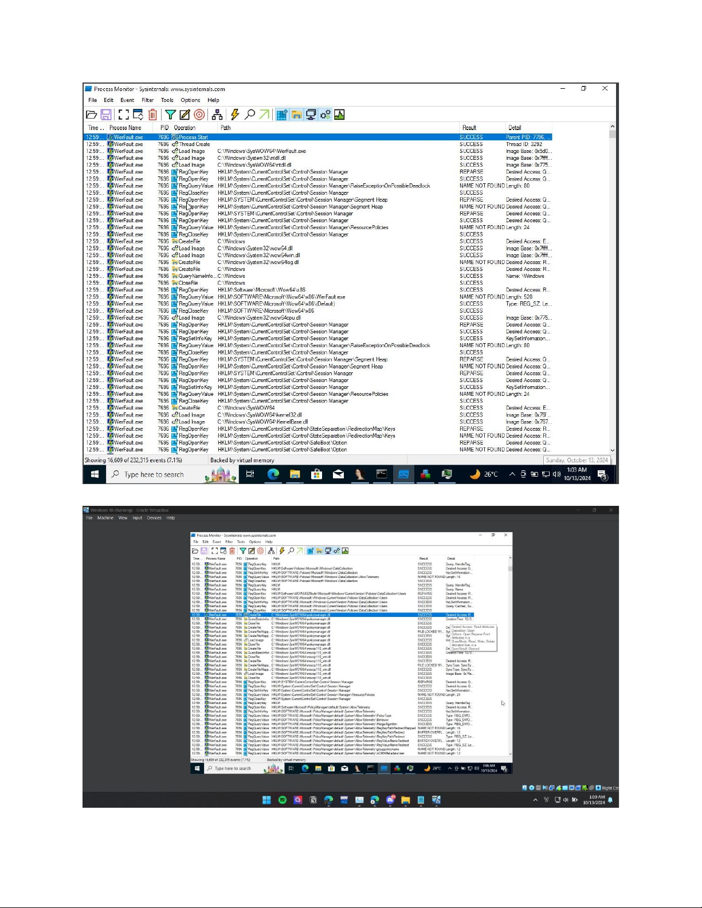Image resolution: width=702 pixels, height=908 pixels.
Task: Open the Windows 11 Start button on the host taskbar
Action: pyautogui.click(x=266, y=800)
